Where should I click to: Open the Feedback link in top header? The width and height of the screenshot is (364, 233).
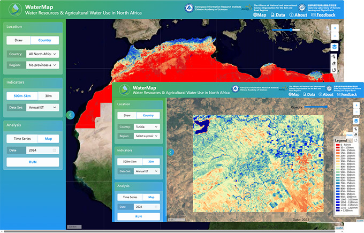pyautogui.click(x=323, y=14)
